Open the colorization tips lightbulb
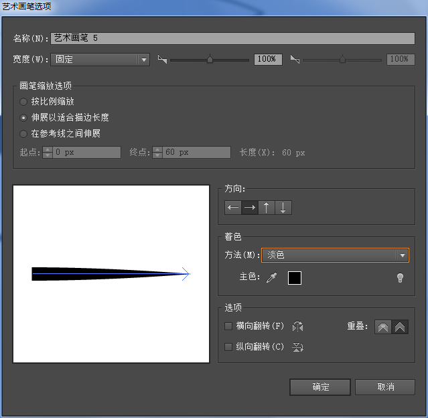The width and height of the screenshot is (428, 418). pyautogui.click(x=400, y=278)
